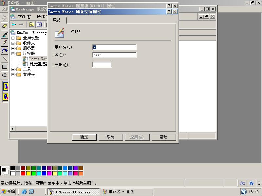
Task: Select the Ellipse tool in Paint
Action: (5, 75)
